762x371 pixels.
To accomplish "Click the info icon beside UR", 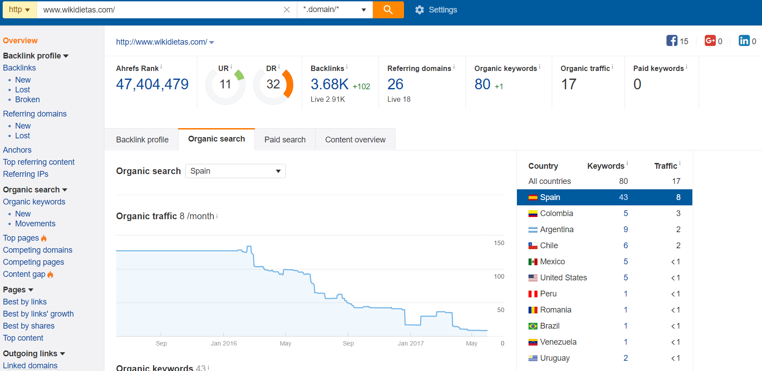I will coord(231,67).
